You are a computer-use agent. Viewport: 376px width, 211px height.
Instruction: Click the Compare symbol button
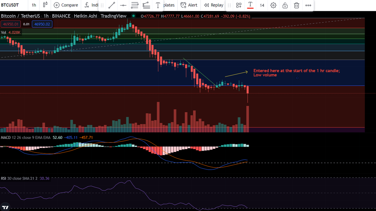coord(66,5)
